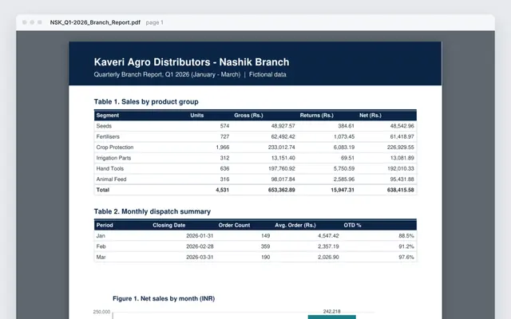Image resolution: width=511 pixels, height=319 pixels.
Task: Click the Quarterly Branch Report subtitle line
Action: 190,74
